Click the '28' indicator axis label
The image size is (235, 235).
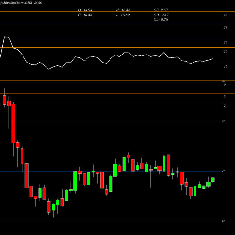pos(225,28)
